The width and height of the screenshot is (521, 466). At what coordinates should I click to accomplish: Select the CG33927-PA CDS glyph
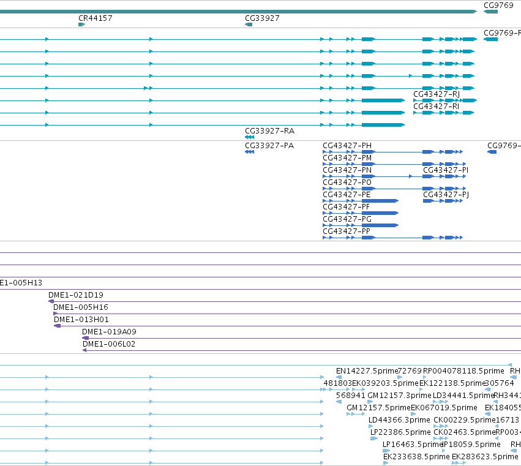point(250,152)
